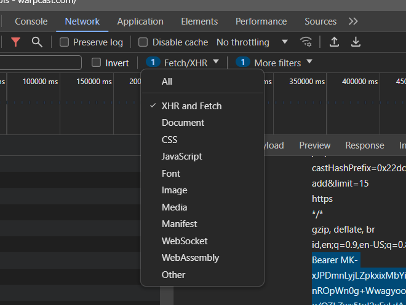The height and width of the screenshot is (305, 406).
Task: Click into the filter text input
Action: pos(41,63)
